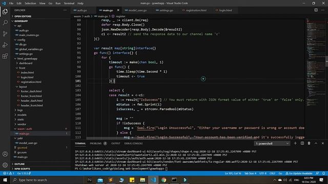Open the Accounts menu icon
Screen dimensions: 328x184
(5, 154)
